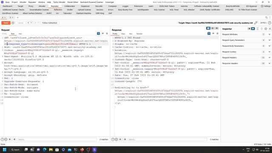Select top-bottom layout view
Screen dimensions: 272x153
pos(212,28)
